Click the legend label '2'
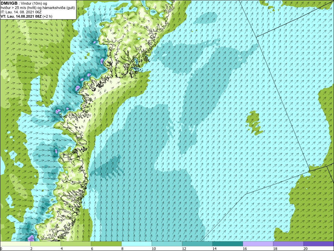The image size is (334, 251). (31, 249)
